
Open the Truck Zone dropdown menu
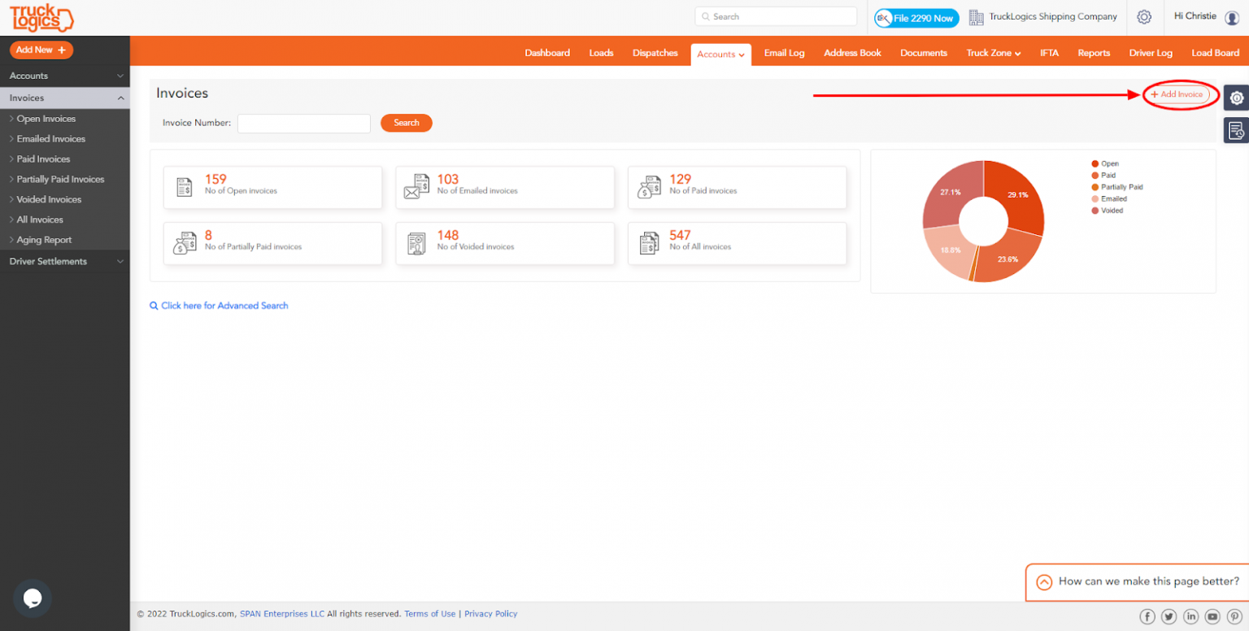pos(993,53)
